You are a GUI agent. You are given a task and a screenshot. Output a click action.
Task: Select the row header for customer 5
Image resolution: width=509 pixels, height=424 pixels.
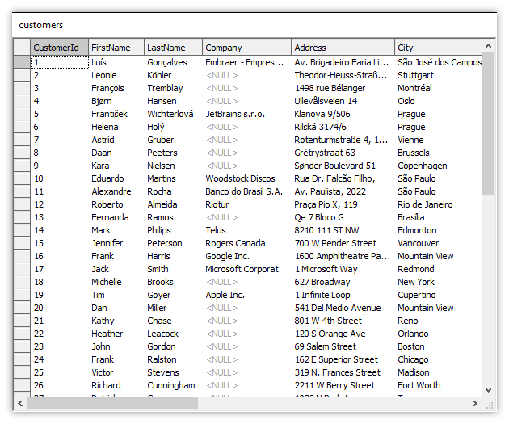point(22,114)
